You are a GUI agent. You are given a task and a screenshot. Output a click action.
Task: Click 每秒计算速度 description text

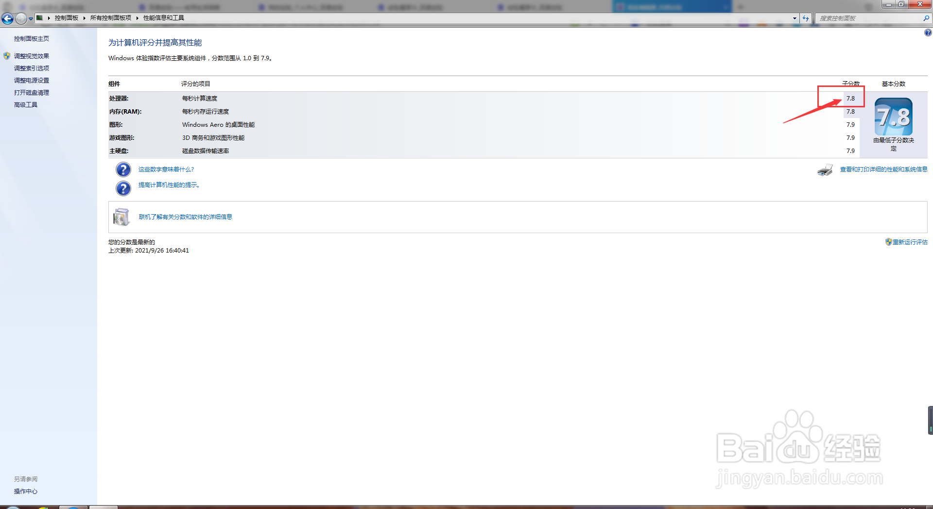pos(200,99)
